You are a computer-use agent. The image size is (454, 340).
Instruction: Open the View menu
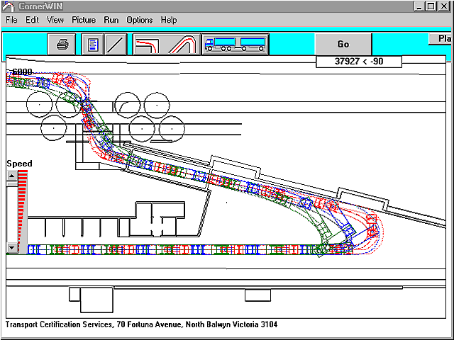pos(55,20)
